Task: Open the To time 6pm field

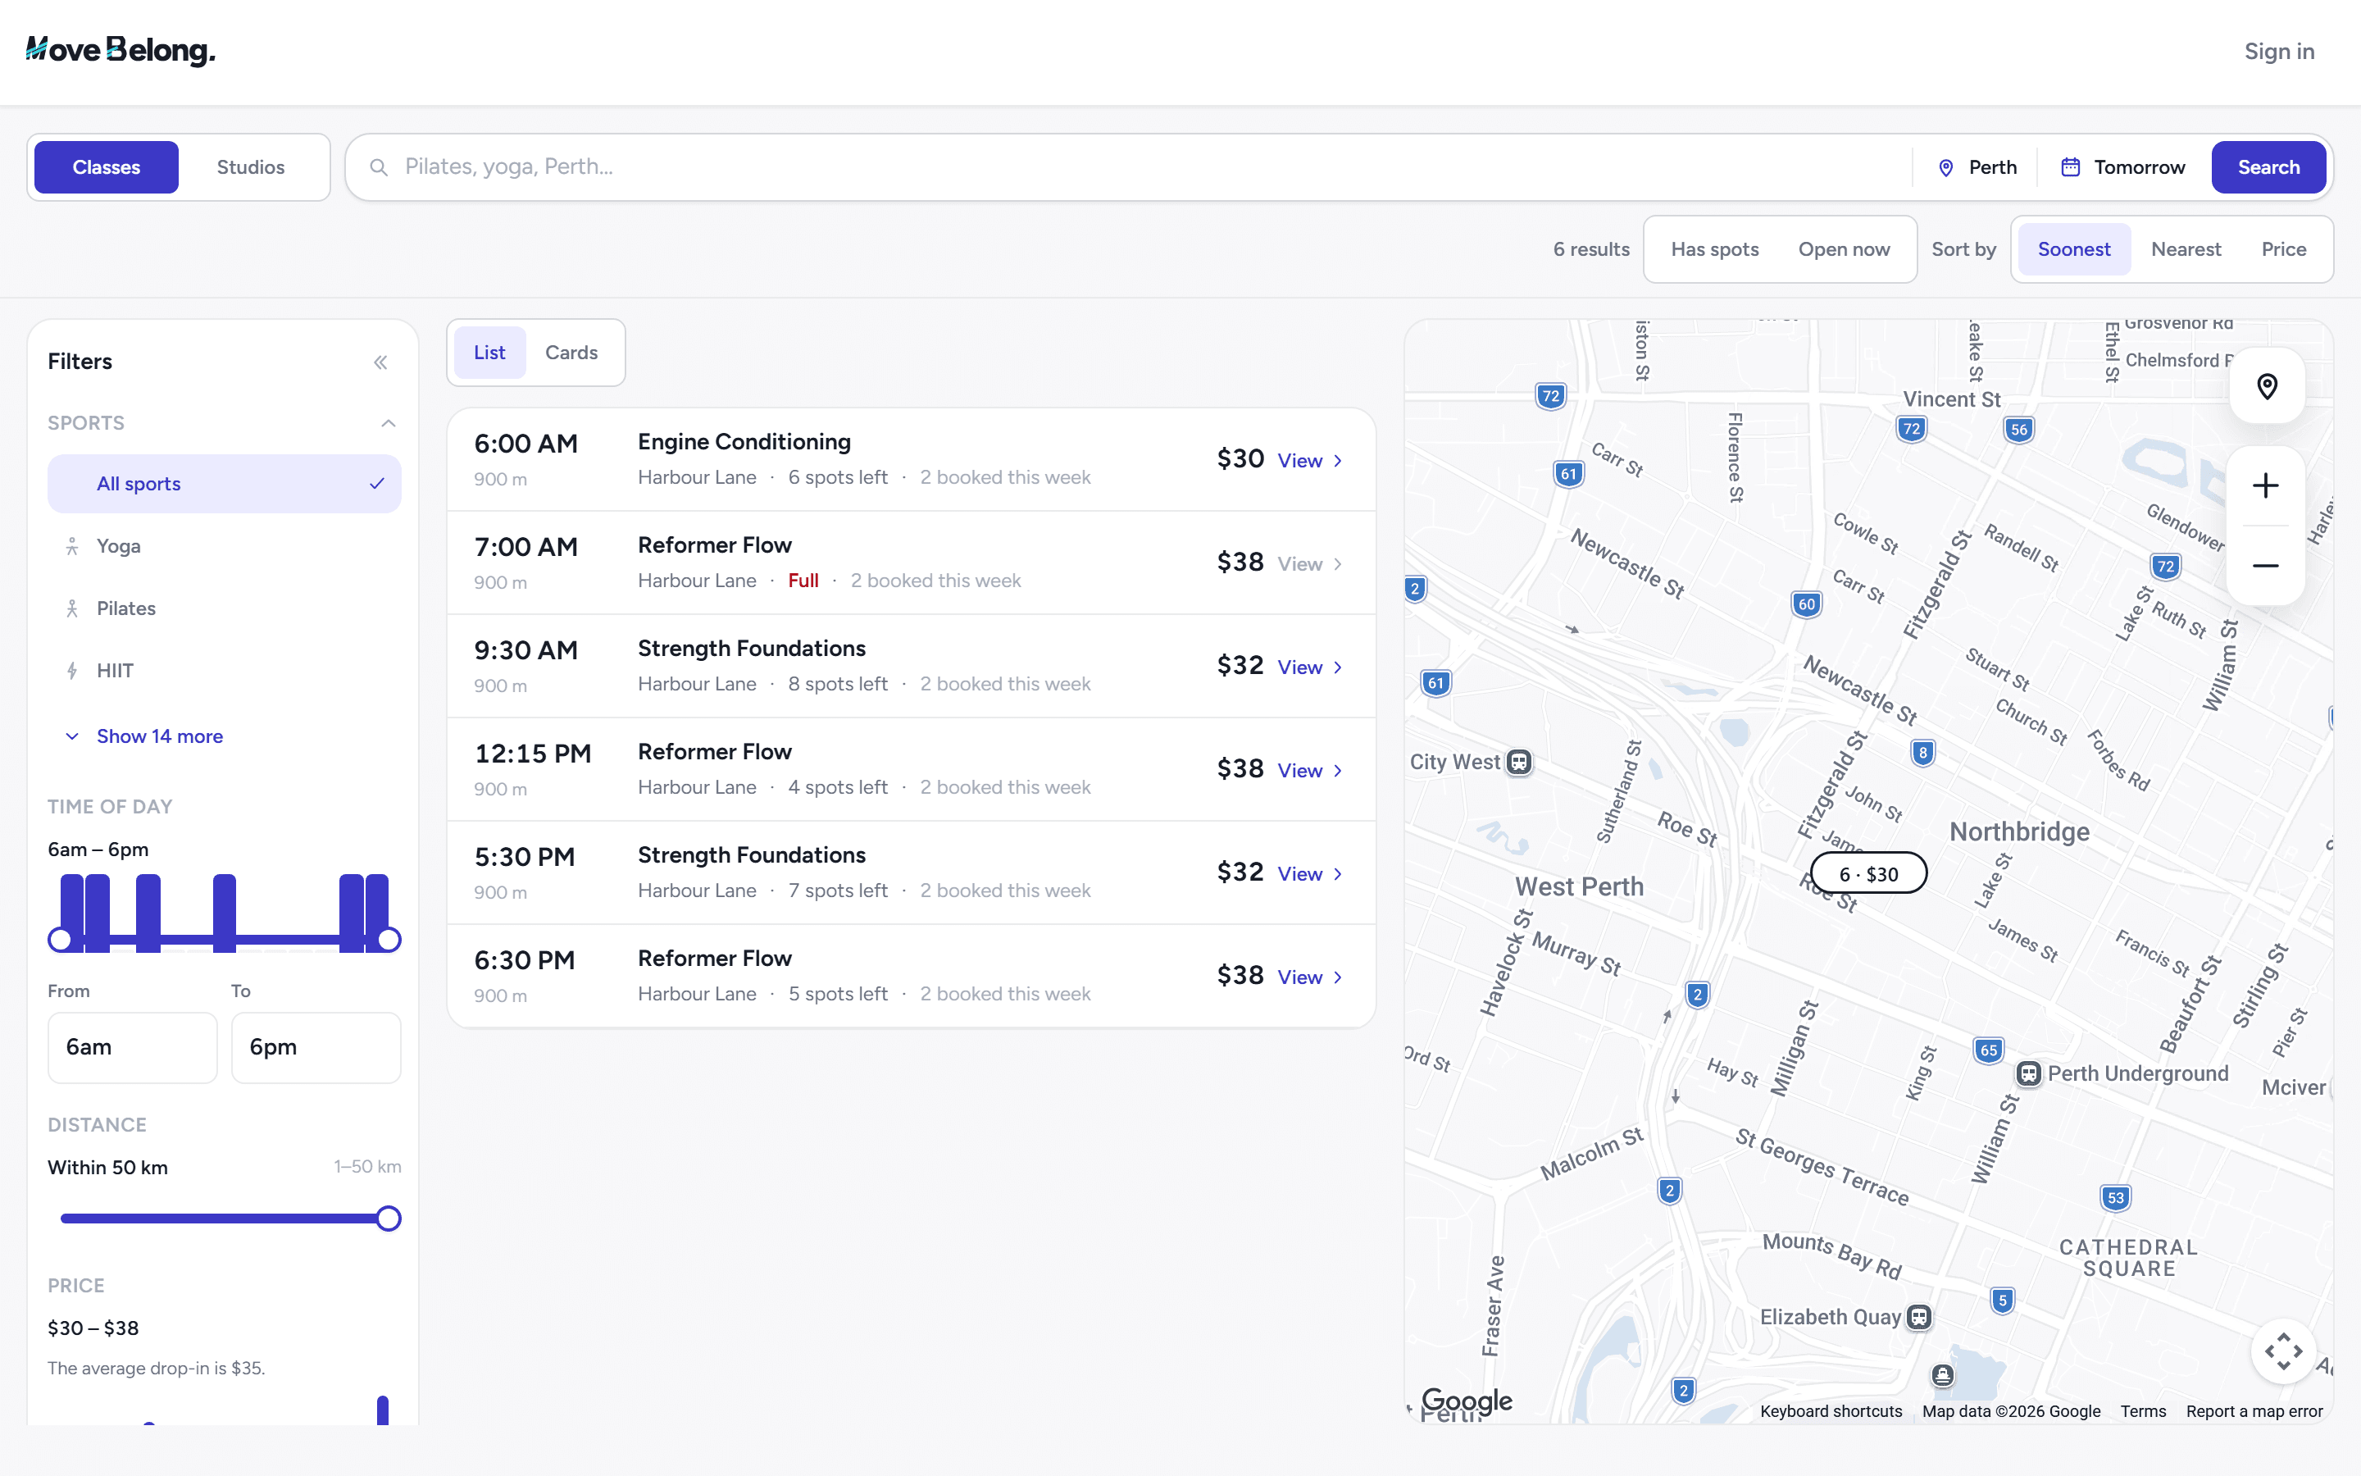Action: 316,1047
